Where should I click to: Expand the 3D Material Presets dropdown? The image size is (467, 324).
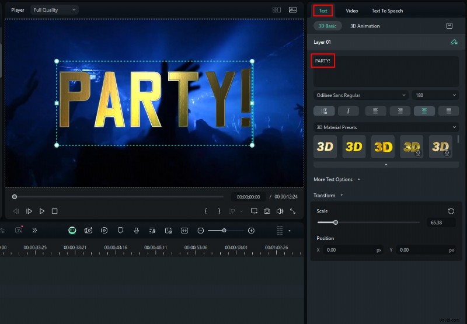tap(386, 127)
